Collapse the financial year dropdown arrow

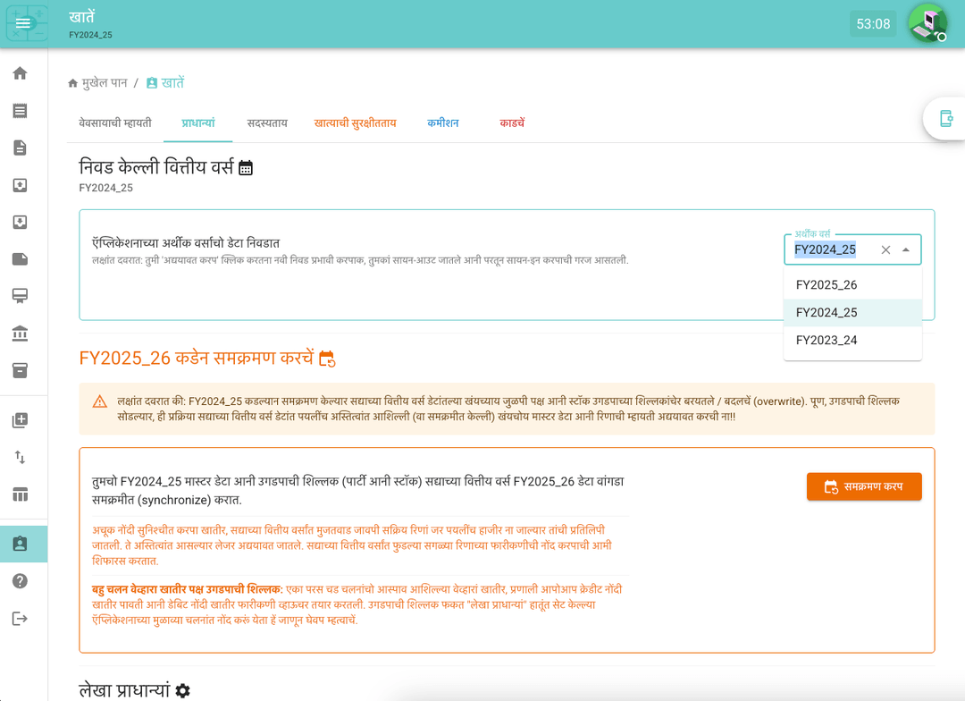906,250
